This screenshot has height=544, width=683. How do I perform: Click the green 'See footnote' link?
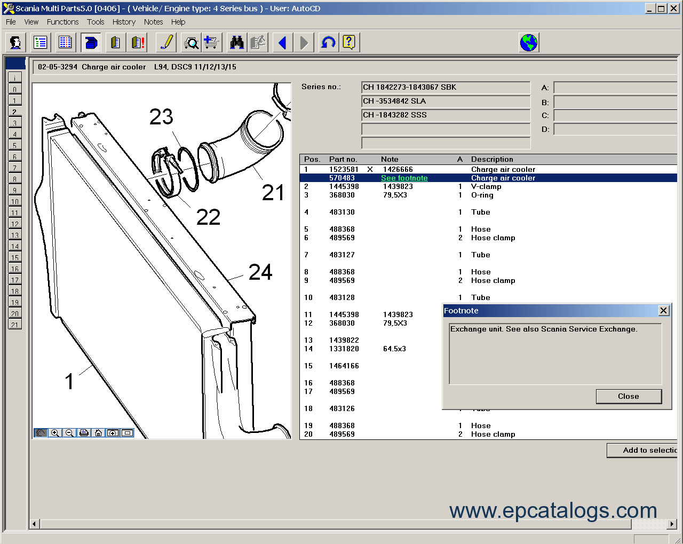point(404,178)
